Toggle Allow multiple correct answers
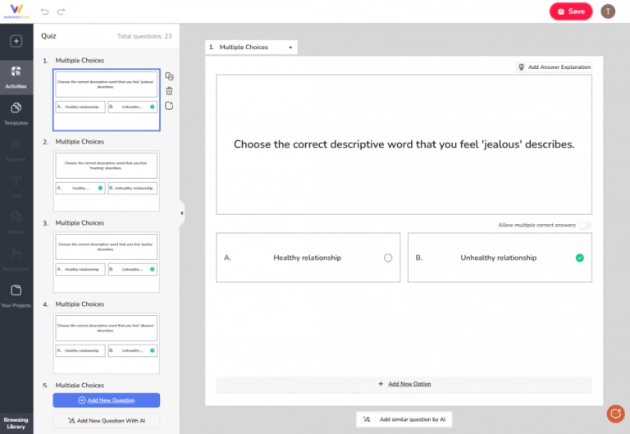This screenshot has height=434, width=630. pyautogui.click(x=586, y=225)
